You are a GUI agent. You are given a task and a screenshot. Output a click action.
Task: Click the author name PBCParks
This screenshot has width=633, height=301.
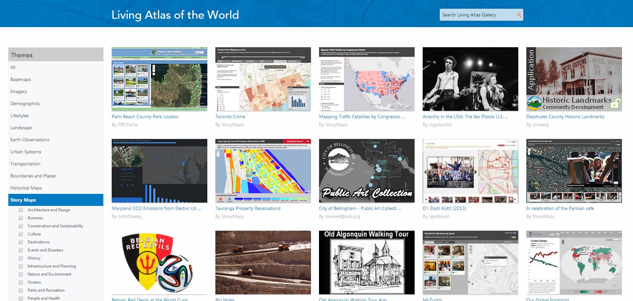pos(127,125)
